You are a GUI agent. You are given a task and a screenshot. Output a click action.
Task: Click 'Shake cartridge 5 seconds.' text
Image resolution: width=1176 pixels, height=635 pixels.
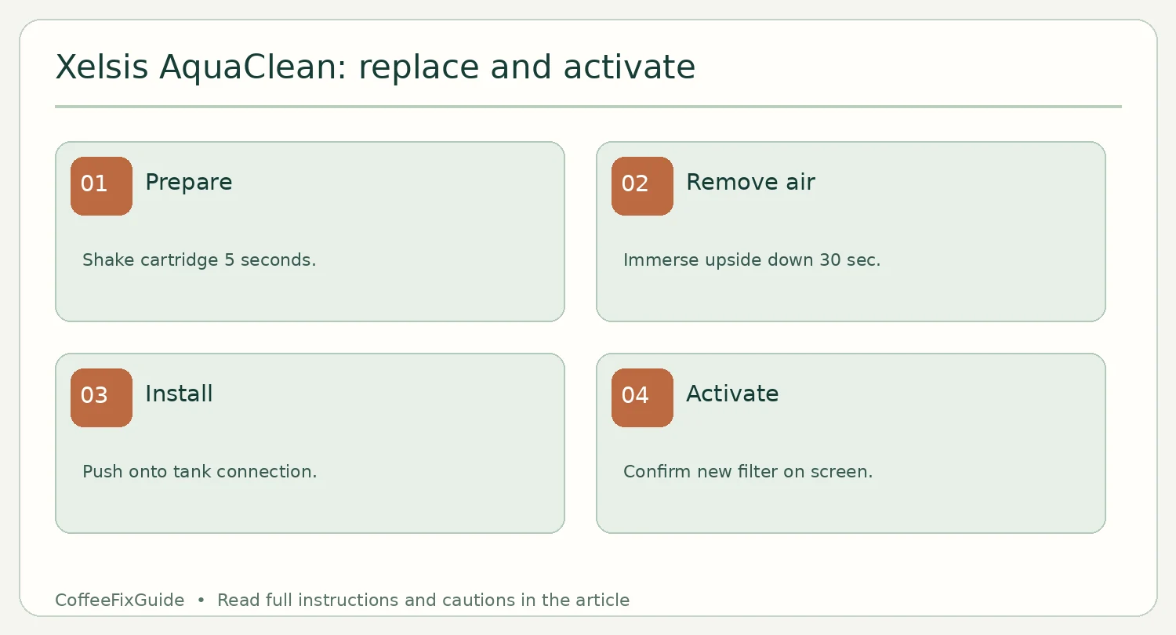[199, 260]
